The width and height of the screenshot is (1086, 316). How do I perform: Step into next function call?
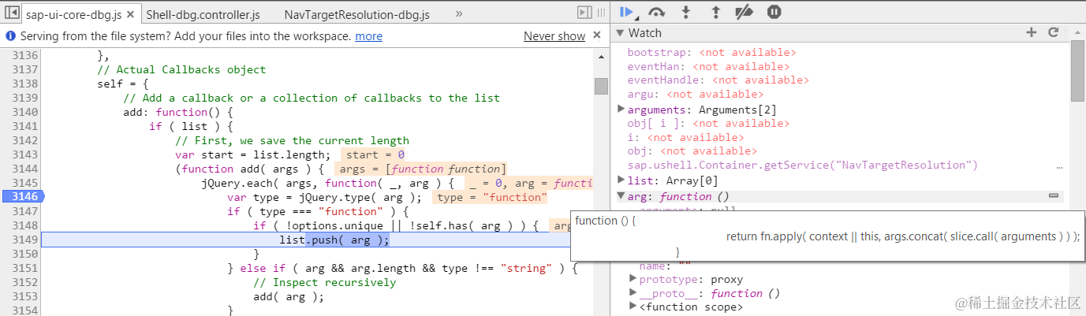tap(686, 12)
